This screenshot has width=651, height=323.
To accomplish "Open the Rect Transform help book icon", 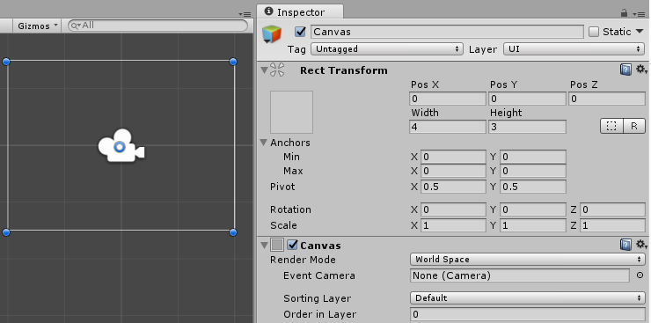I will [x=625, y=70].
